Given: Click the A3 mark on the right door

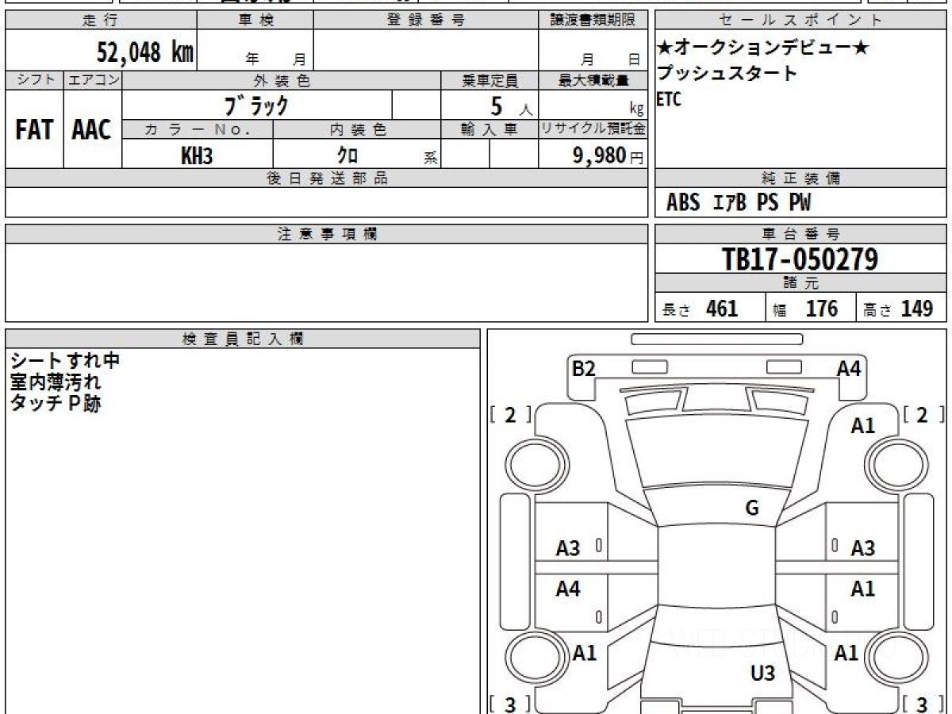Looking at the screenshot, I should pyautogui.click(x=863, y=548).
